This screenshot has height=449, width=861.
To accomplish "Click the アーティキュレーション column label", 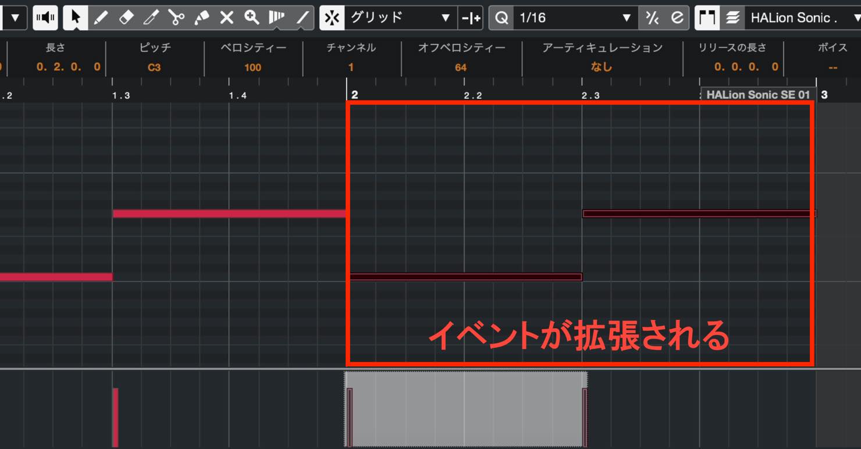I will (602, 48).
